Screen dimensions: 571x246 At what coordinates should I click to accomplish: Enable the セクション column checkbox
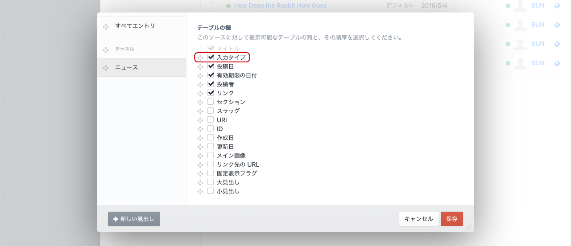211,102
